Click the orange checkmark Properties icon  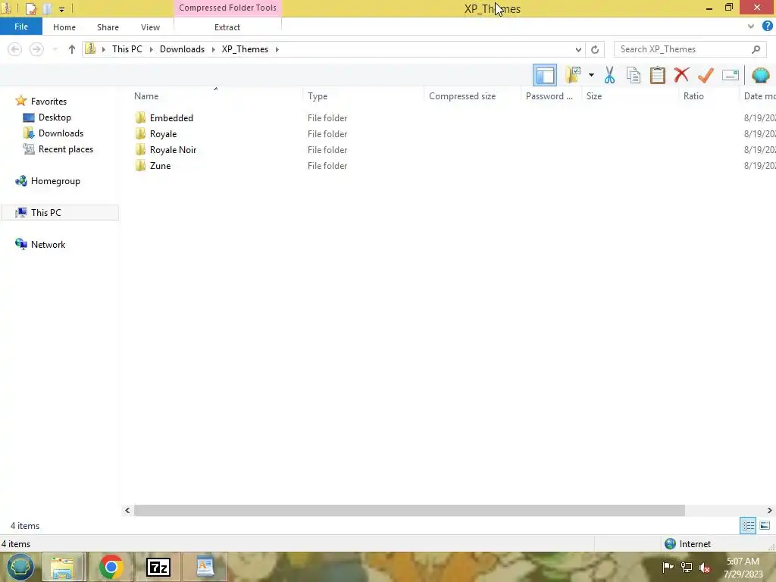coord(706,75)
